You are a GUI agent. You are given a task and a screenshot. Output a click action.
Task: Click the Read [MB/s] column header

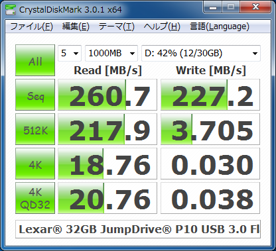tap(107, 71)
